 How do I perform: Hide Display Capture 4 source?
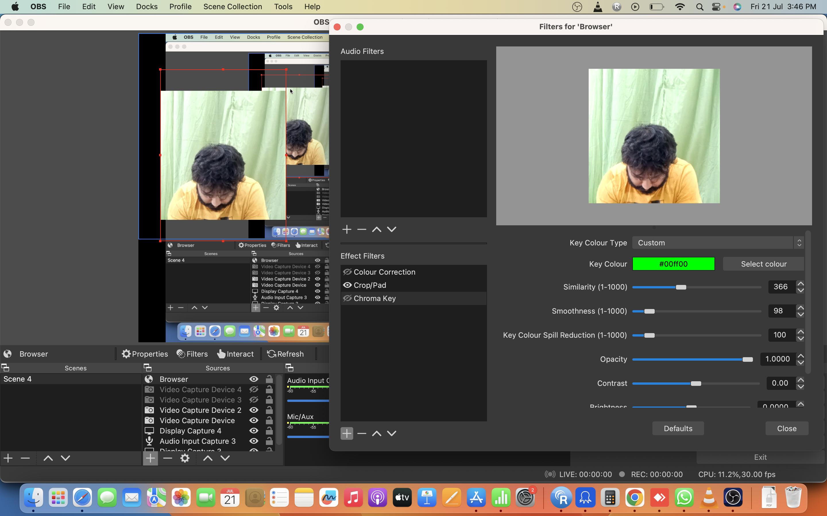coord(254,431)
